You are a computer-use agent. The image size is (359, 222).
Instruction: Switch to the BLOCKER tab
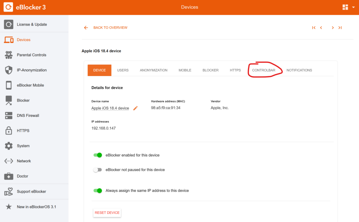click(210, 70)
